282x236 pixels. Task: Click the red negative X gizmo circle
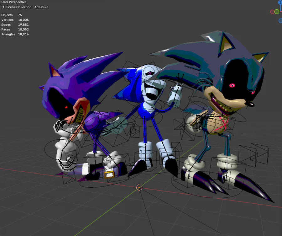pos(272,12)
